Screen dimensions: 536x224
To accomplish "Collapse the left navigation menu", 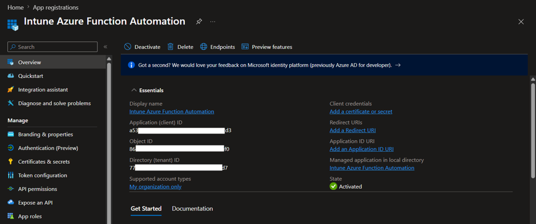I will pyautogui.click(x=105, y=47).
